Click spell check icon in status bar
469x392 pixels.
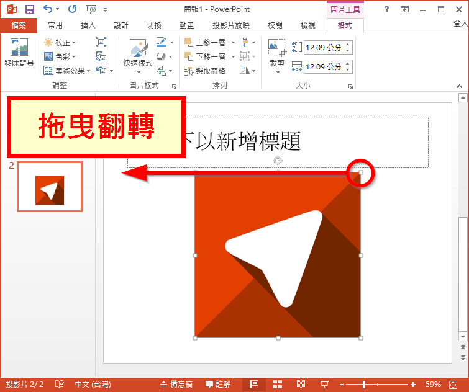pyautogui.click(x=60, y=384)
